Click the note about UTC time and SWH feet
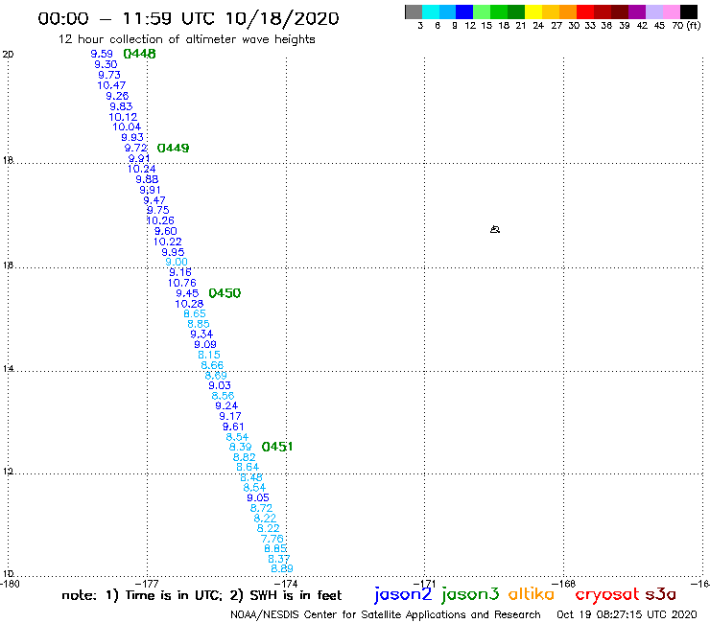The image size is (710, 623). click(201, 595)
